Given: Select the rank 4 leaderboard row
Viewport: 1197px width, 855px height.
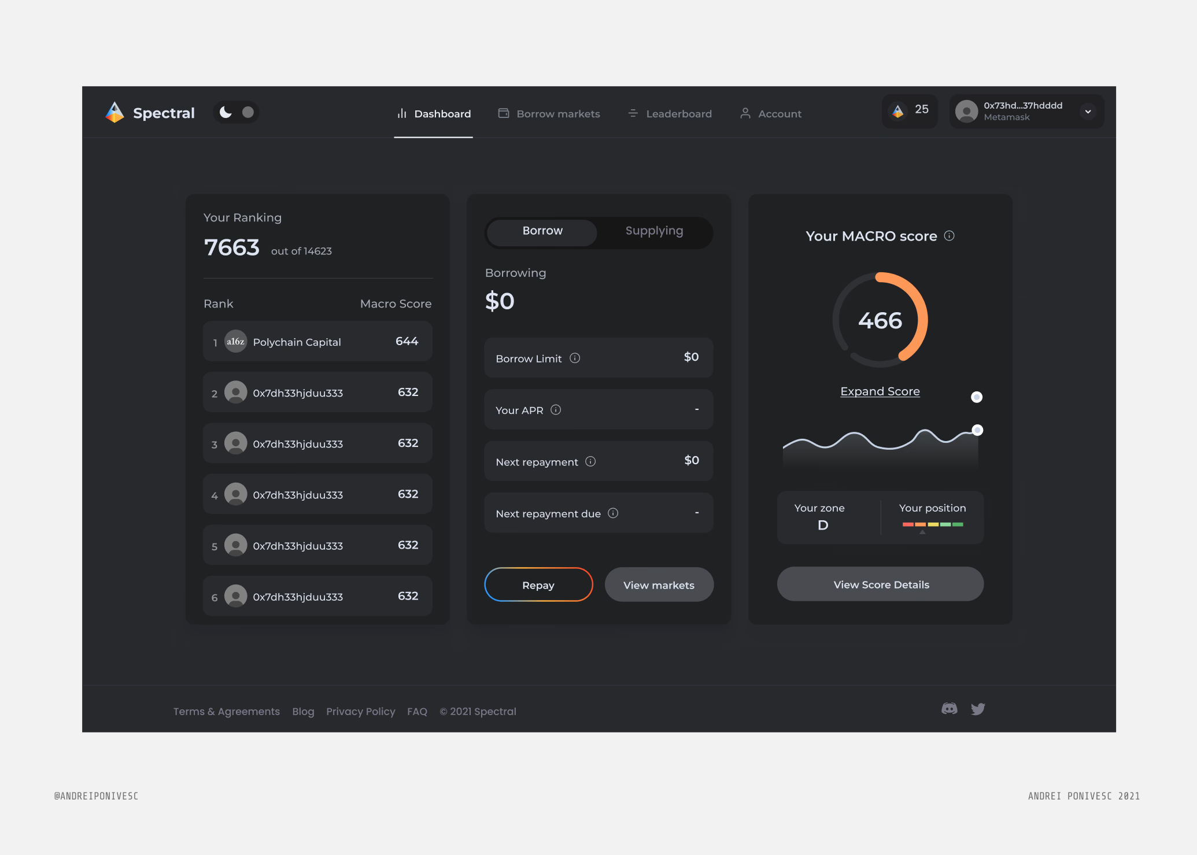Looking at the screenshot, I should click(x=317, y=494).
